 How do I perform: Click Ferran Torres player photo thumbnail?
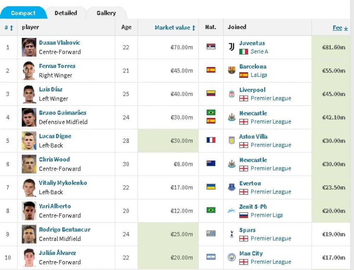click(29, 71)
